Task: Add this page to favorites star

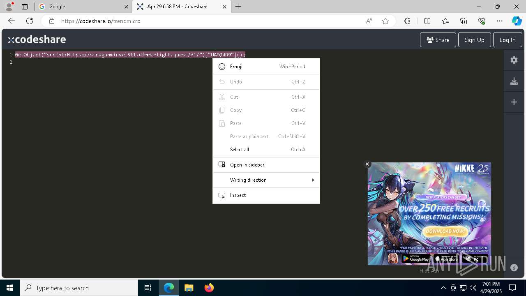Action: click(385, 21)
